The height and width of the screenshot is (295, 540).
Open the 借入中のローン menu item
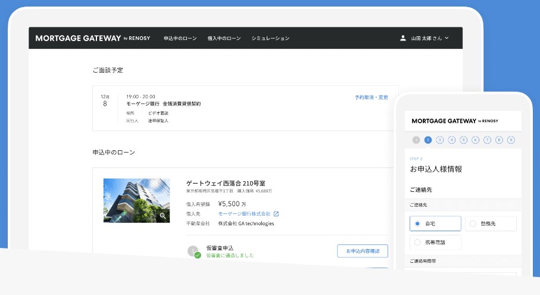click(x=224, y=38)
